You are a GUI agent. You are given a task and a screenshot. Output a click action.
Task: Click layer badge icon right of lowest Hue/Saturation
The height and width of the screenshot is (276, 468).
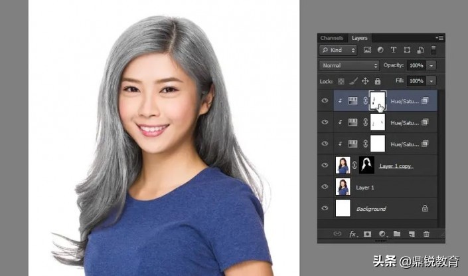coord(425,144)
